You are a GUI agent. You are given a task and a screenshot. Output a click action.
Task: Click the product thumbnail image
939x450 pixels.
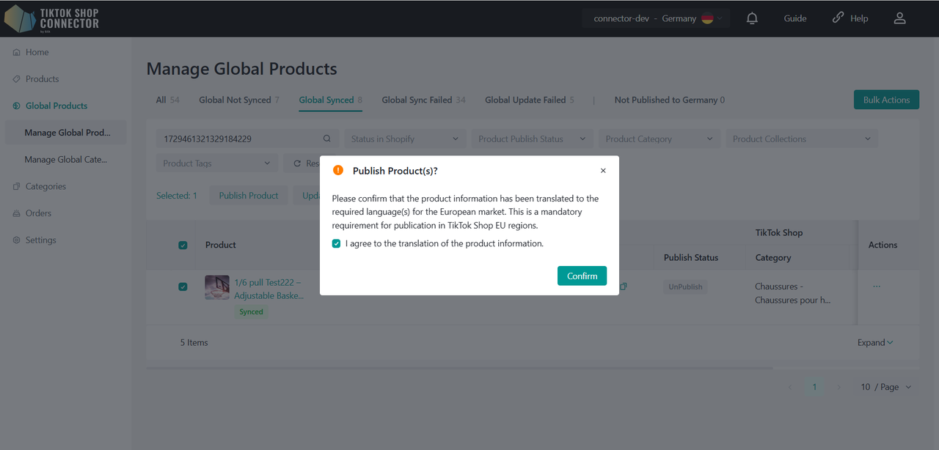[217, 287]
